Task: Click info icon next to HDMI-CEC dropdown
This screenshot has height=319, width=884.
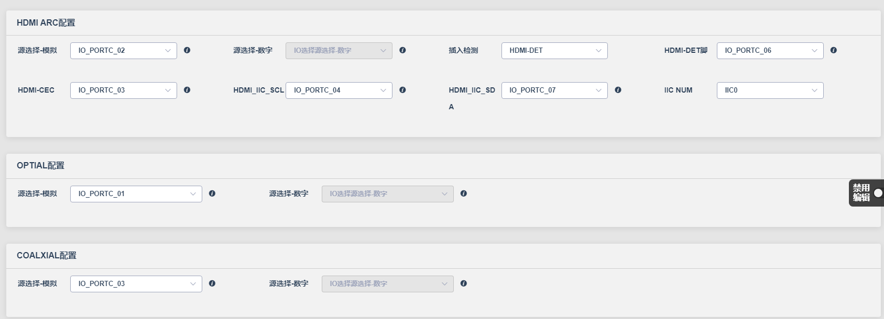Action: (187, 90)
